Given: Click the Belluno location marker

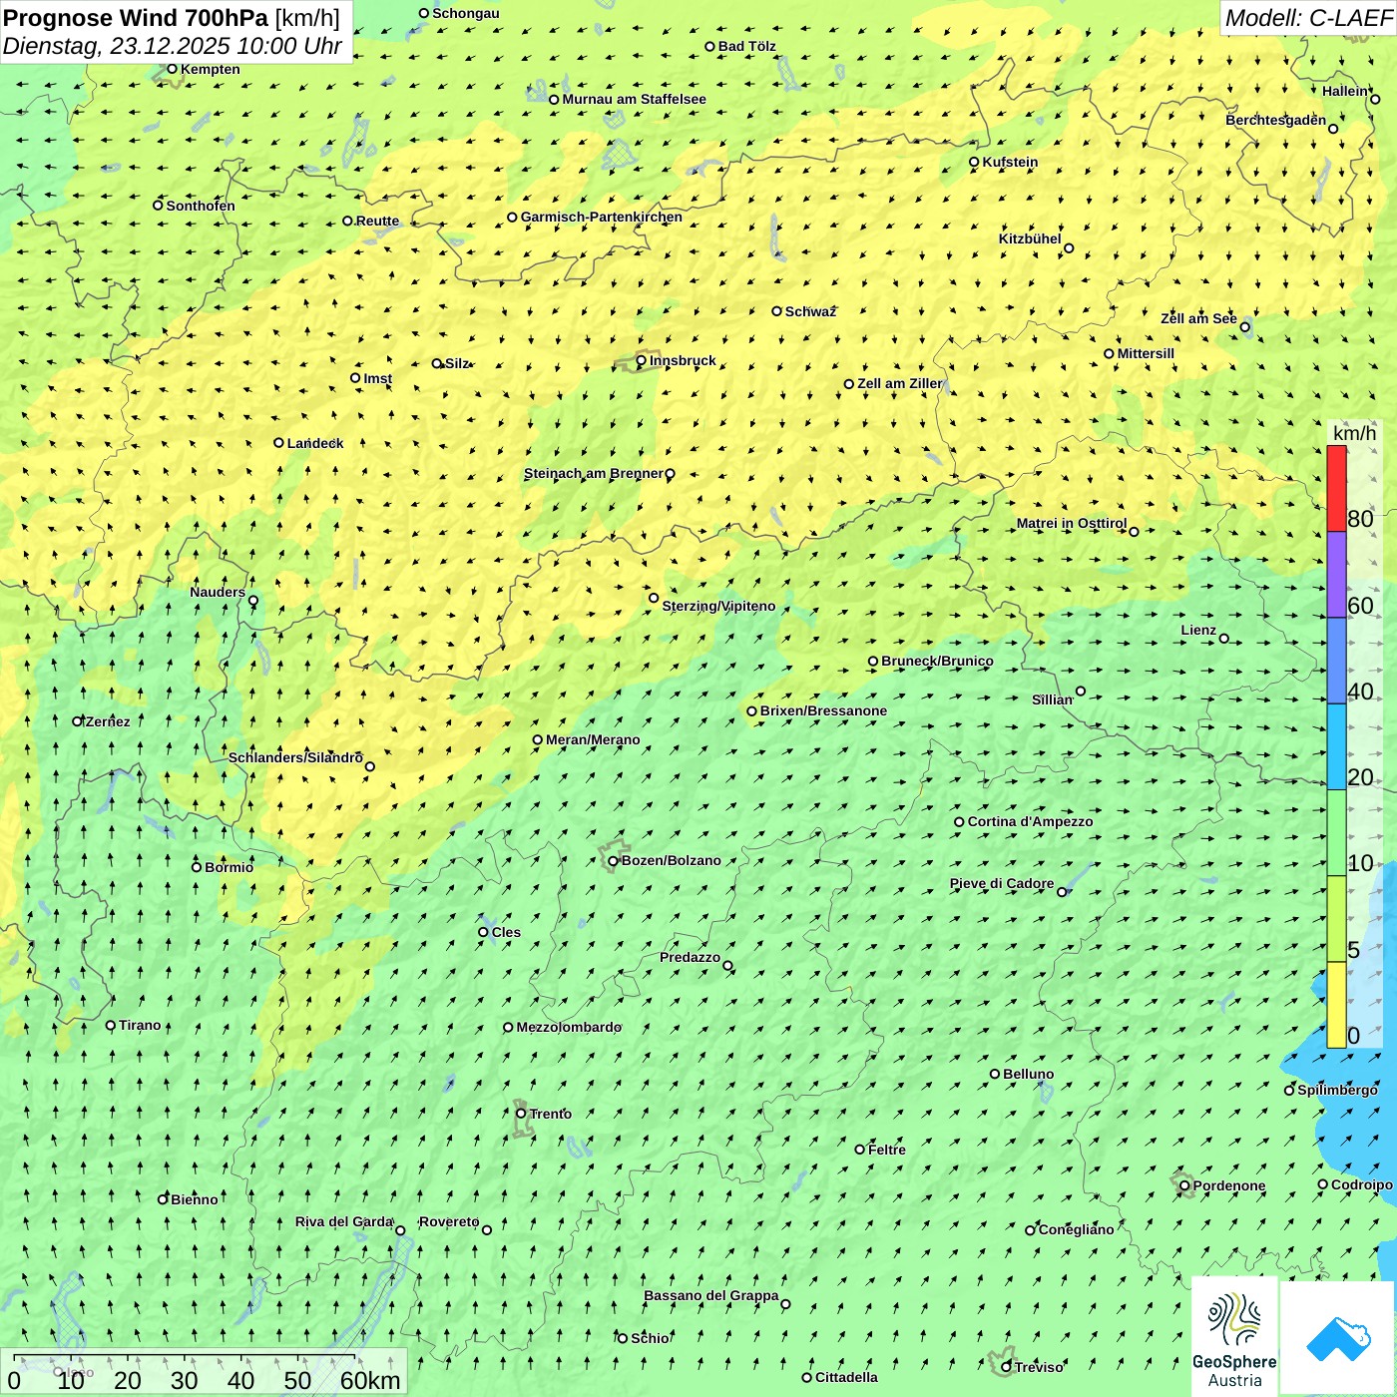Looking at the screenshot, I should (x=994, y=1074).
